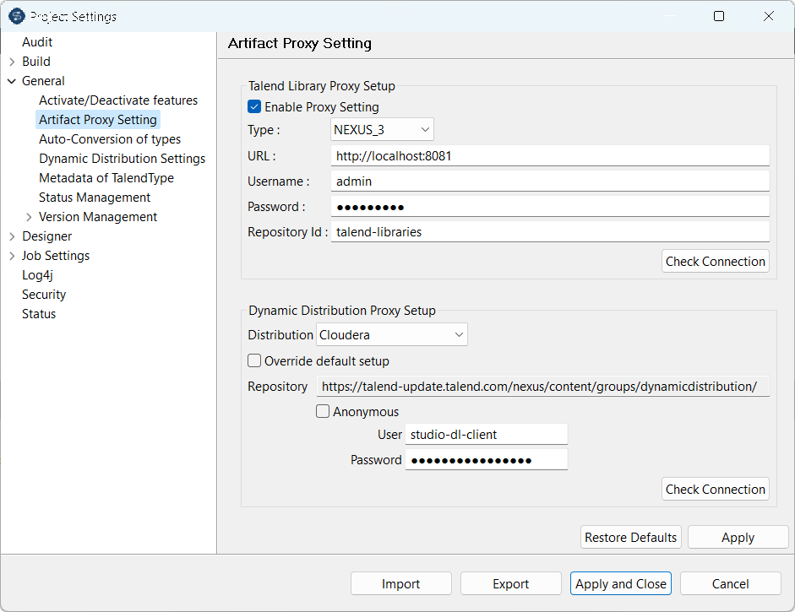Expand the Build tree node

click(x=12, y=62)
